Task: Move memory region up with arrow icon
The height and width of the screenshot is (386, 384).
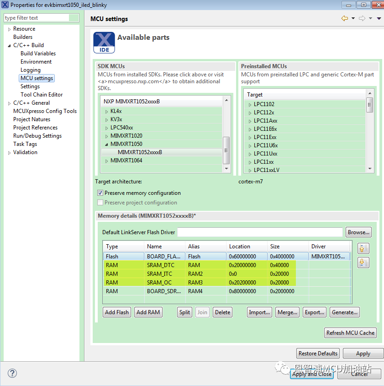Action: click(363, 248)
